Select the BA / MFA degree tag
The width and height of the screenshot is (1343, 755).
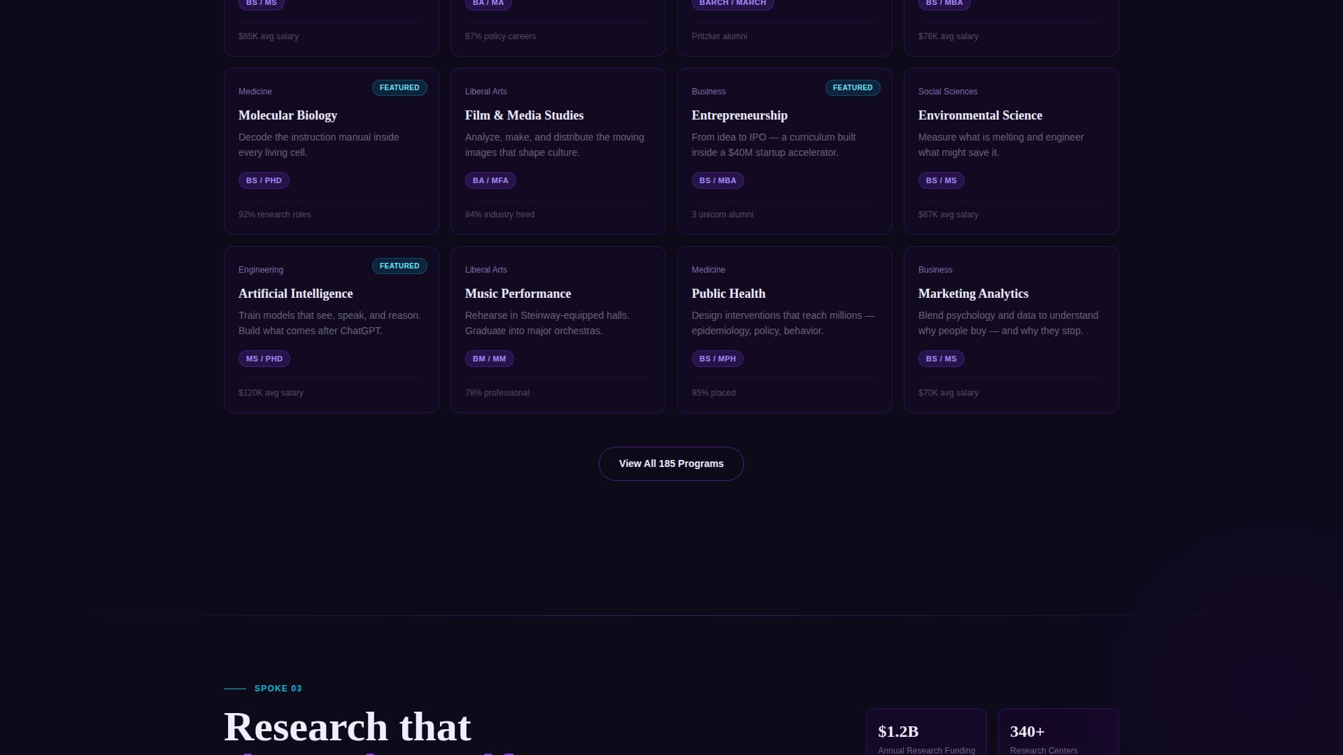click(490, 180)
